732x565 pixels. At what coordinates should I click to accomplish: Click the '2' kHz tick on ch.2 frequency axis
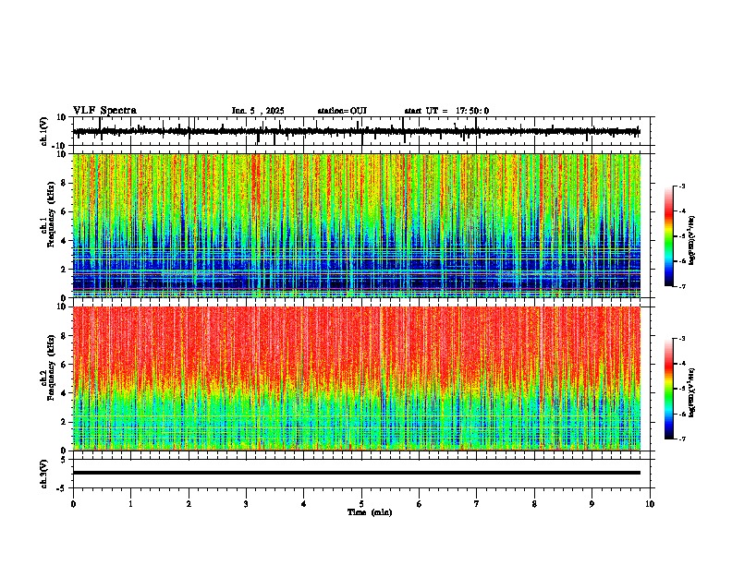tap(64, 422)
